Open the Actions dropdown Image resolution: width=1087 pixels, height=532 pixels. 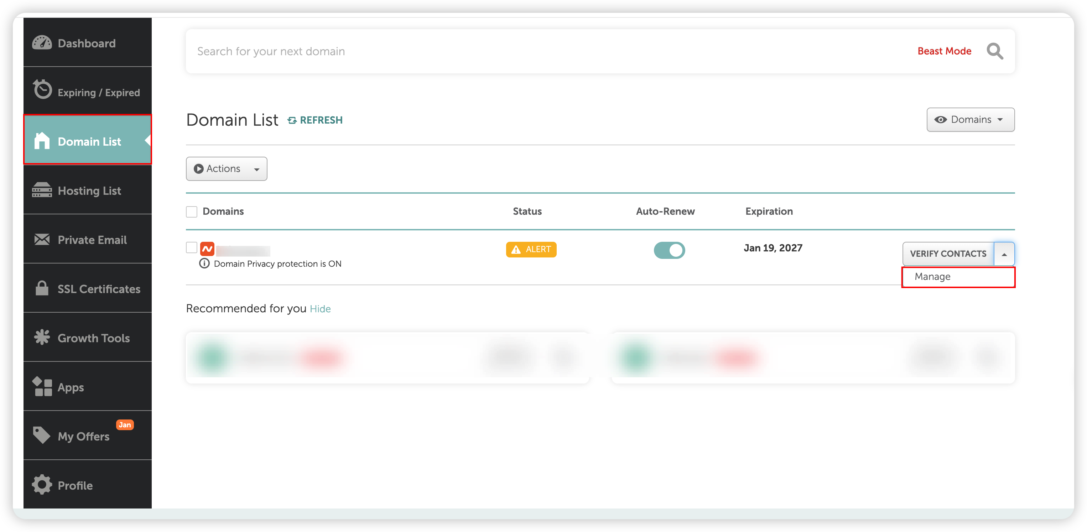pos(226,169)
